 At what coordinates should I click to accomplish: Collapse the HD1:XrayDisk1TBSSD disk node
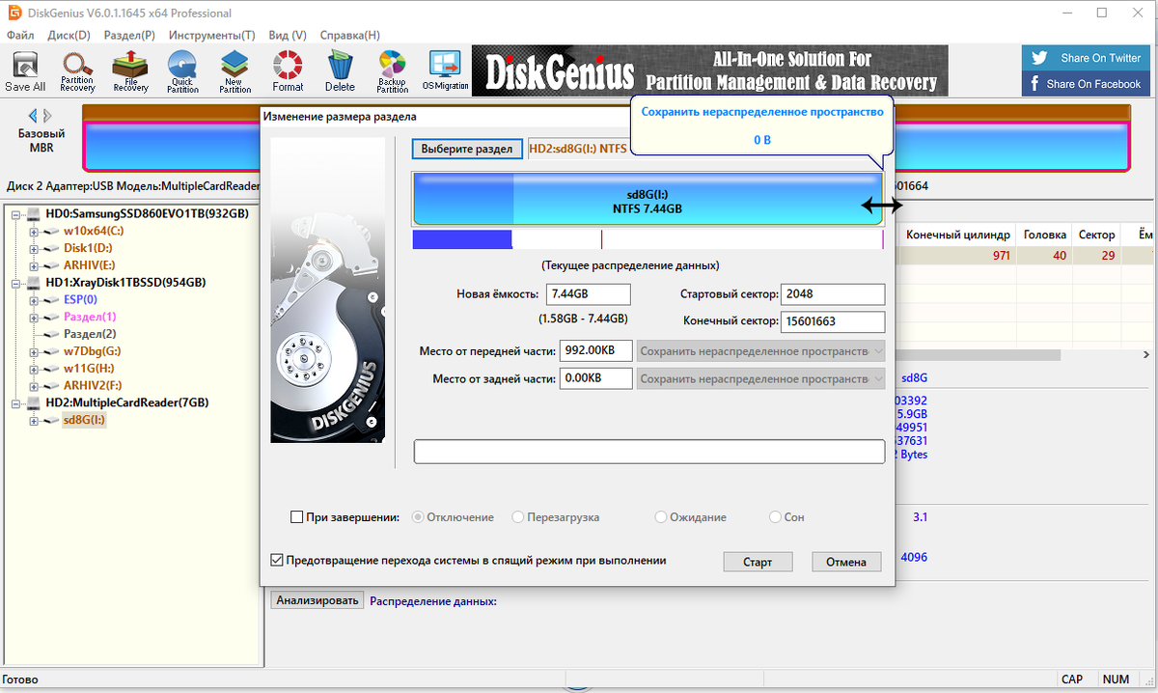point(16,283)
